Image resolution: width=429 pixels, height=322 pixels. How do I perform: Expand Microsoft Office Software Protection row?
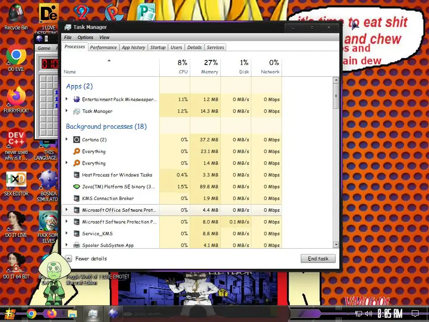click(67, 210)
